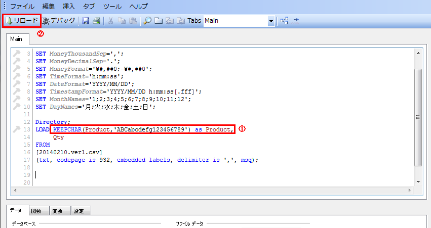Click the Qty field on line 14

coord(58,137)
